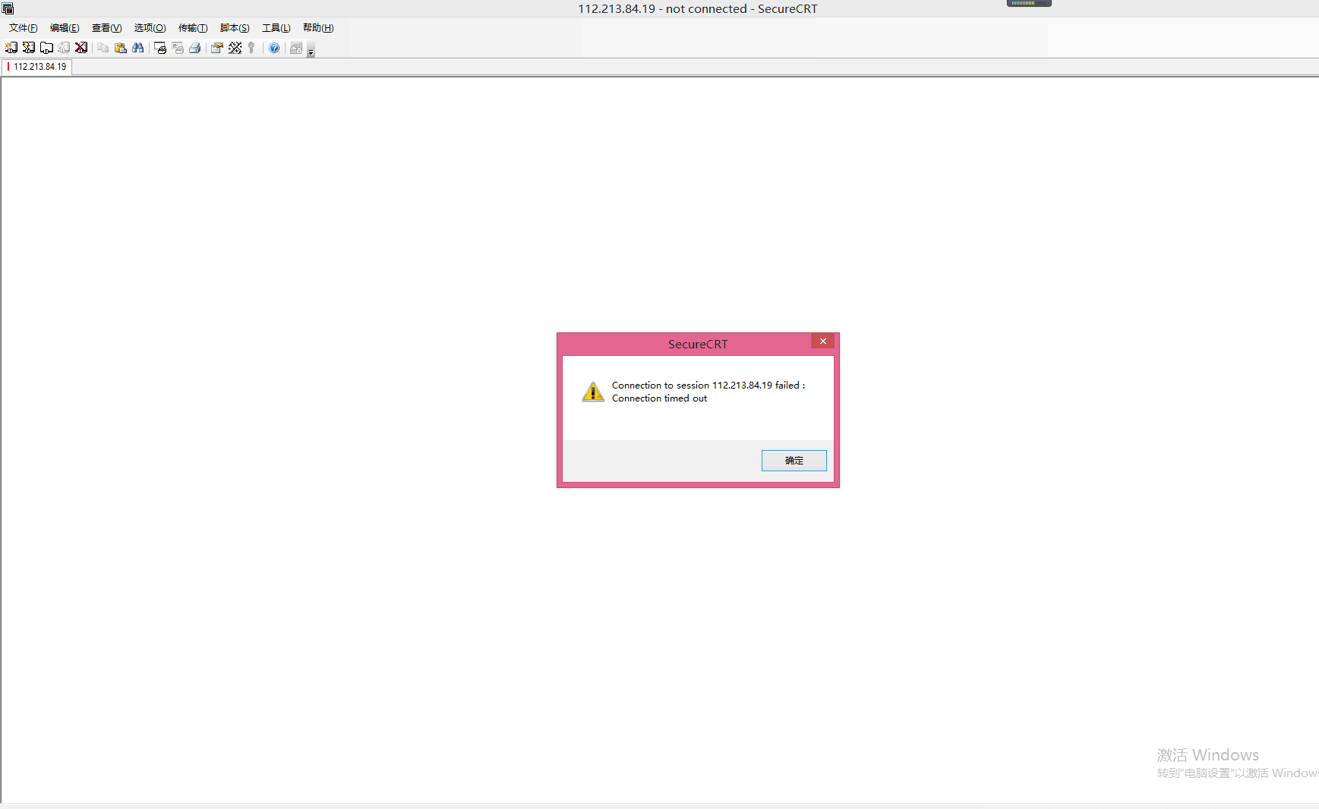The image size is (1319, 809).
Task: Click the grayed lock session toolbar icon
Action: (296, 48)
